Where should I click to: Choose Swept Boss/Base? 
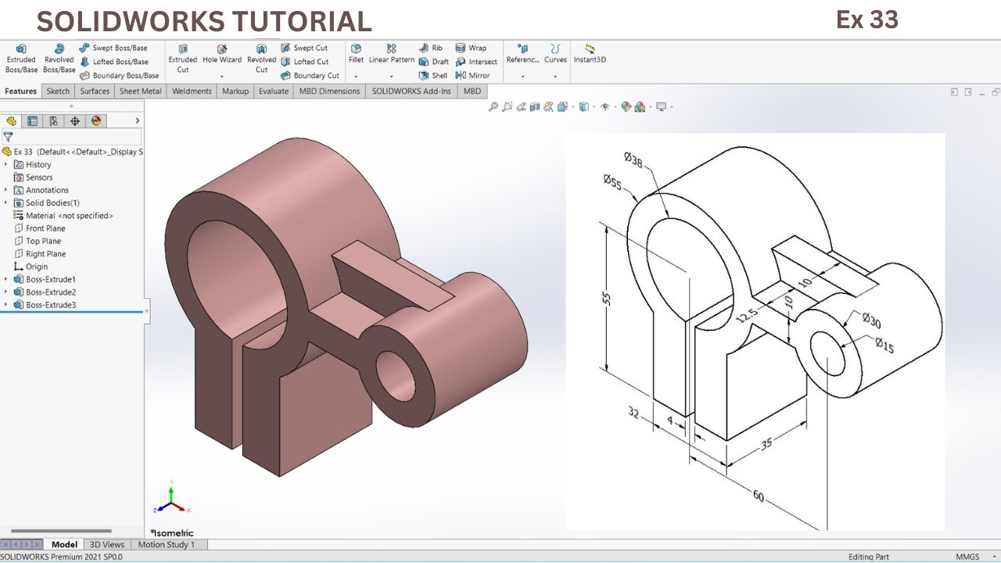coord(113,48)
